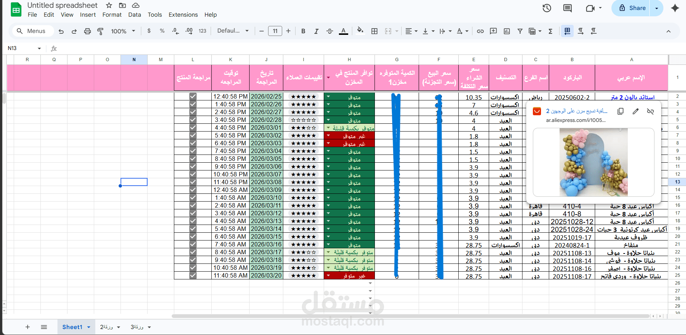
Task: Show all sheets list icon
Action: [x=44, y=327]
